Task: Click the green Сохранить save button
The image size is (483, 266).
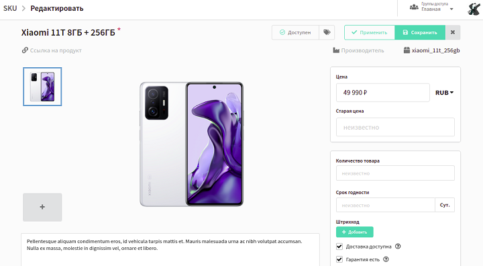Action: (x=420, y=32)
